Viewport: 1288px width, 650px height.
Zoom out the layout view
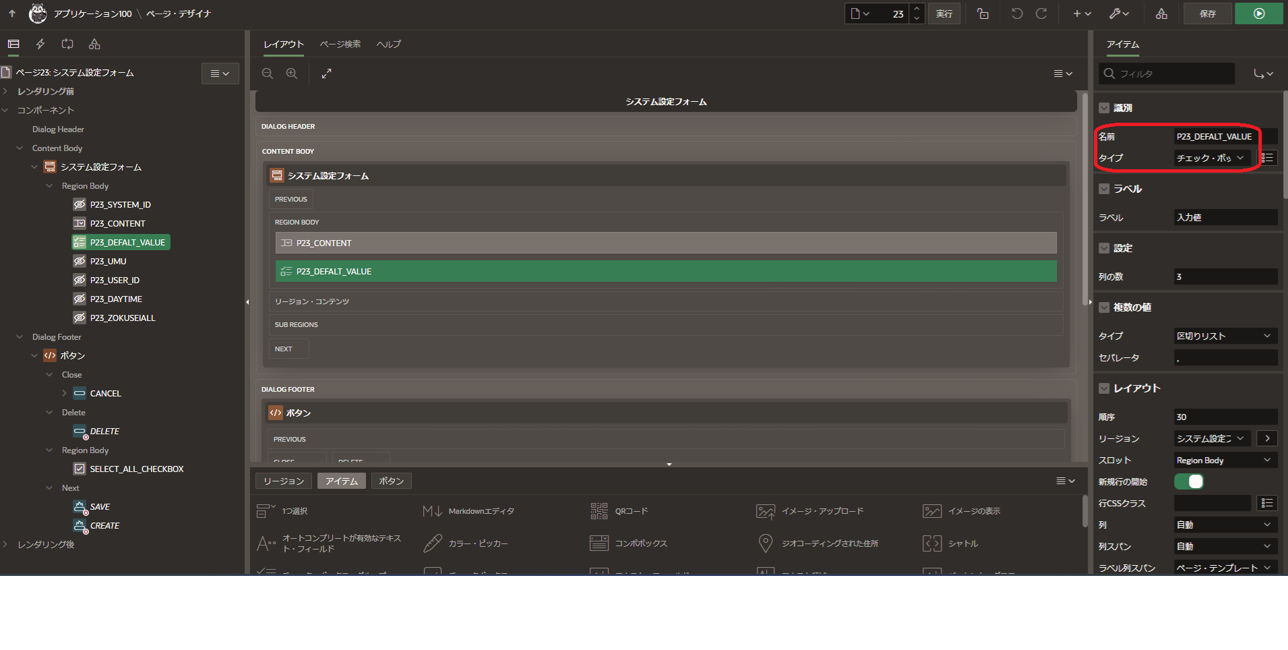[x=268, y=73]
